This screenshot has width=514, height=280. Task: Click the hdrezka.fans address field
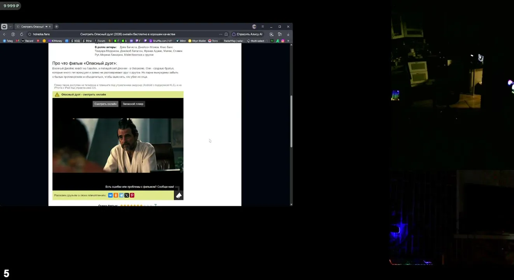click(x=41, y=34)
